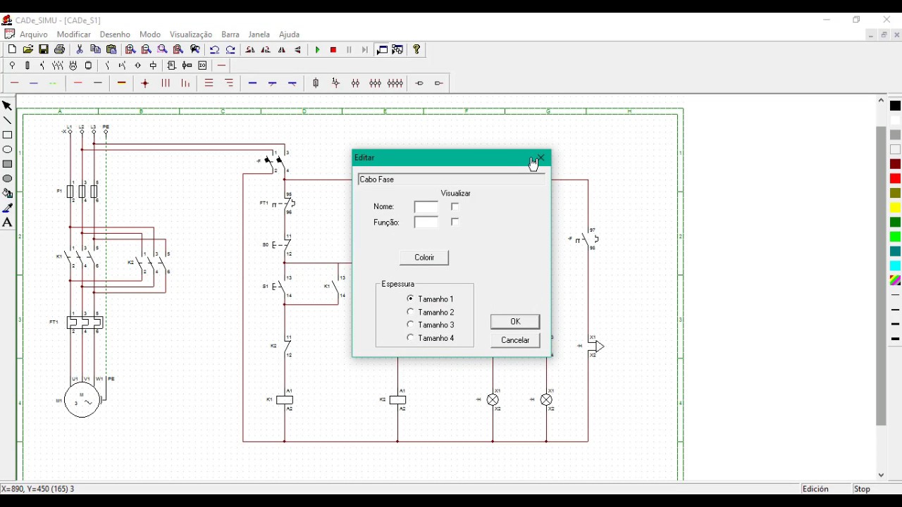Viewport: 902px width, 507px height.
Task: Open the Desenho menu
Action: 115,35
